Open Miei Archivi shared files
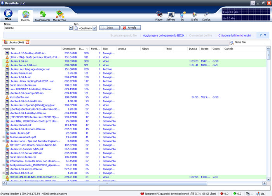Image resolution: width=272 pixels, height=196 pixels. (x=59, y=16)
